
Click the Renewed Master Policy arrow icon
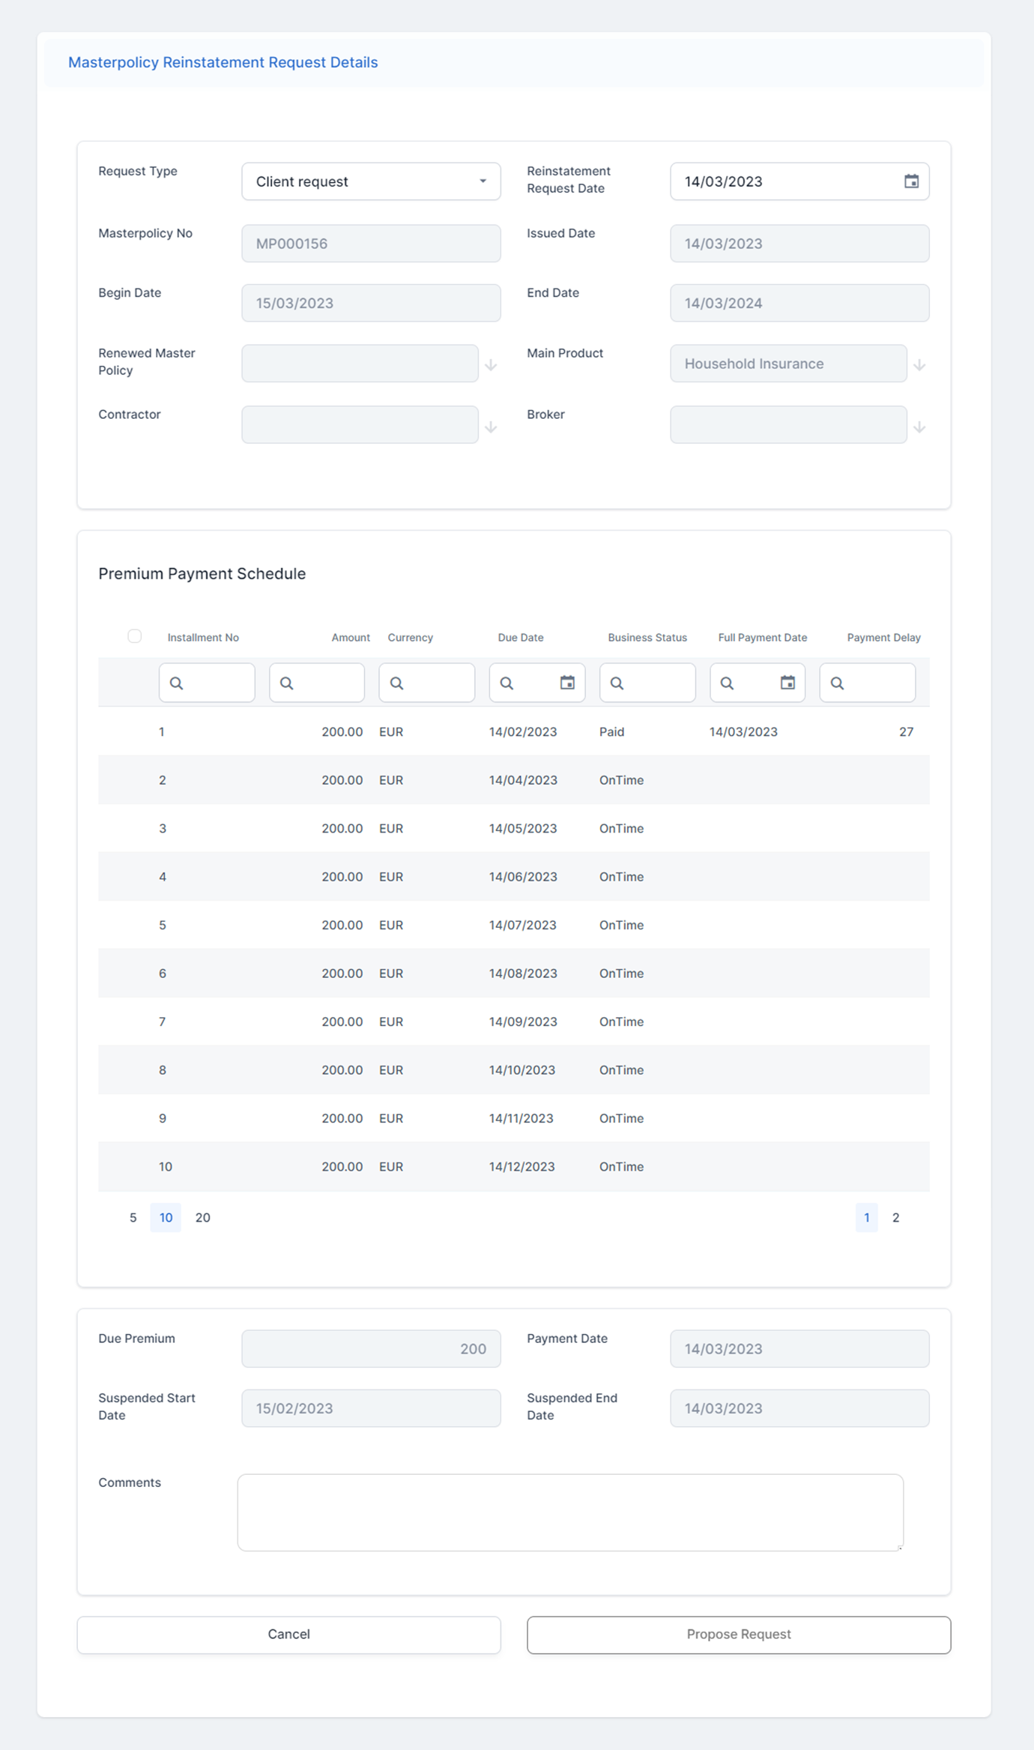tap(491, 365)
